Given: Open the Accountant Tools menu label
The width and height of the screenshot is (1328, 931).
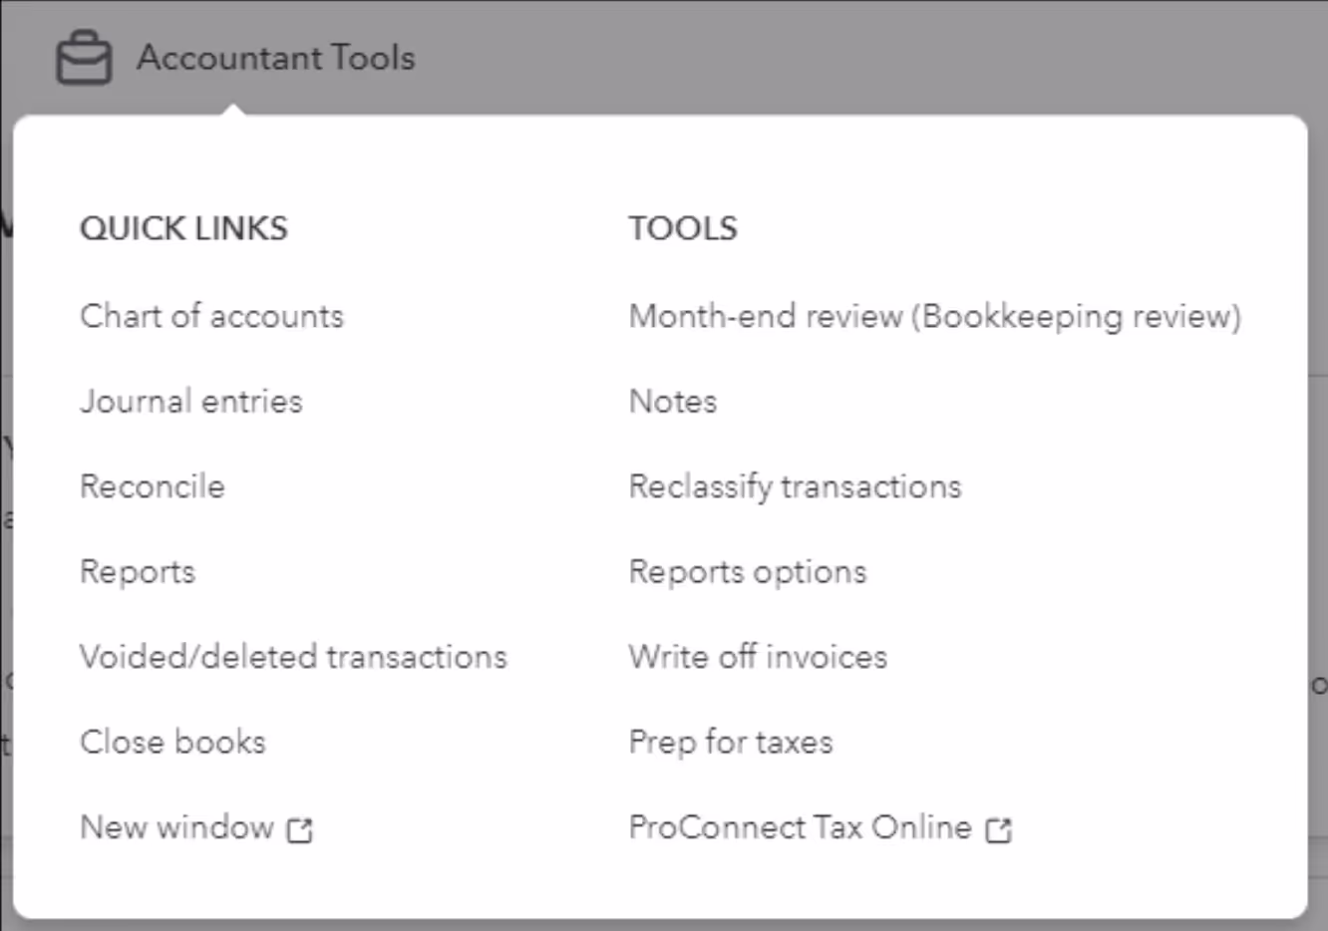Looking at the screenshot, I should (275, 58).
